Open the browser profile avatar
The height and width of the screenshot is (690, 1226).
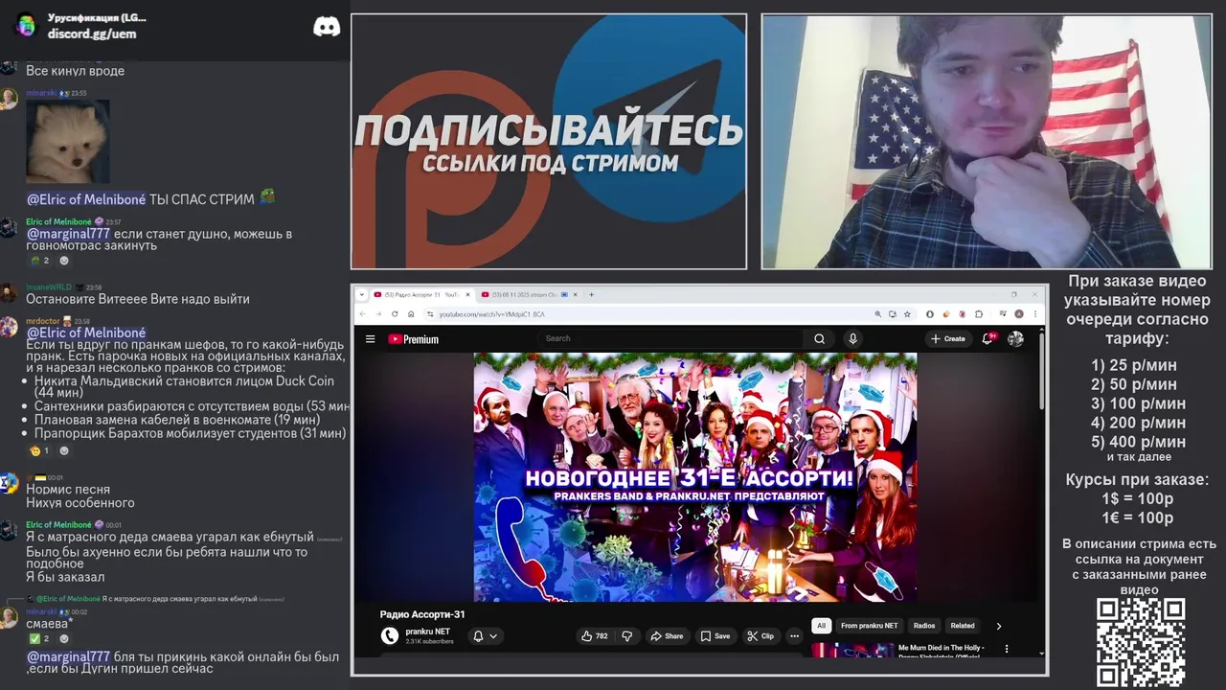(1019, 313)
